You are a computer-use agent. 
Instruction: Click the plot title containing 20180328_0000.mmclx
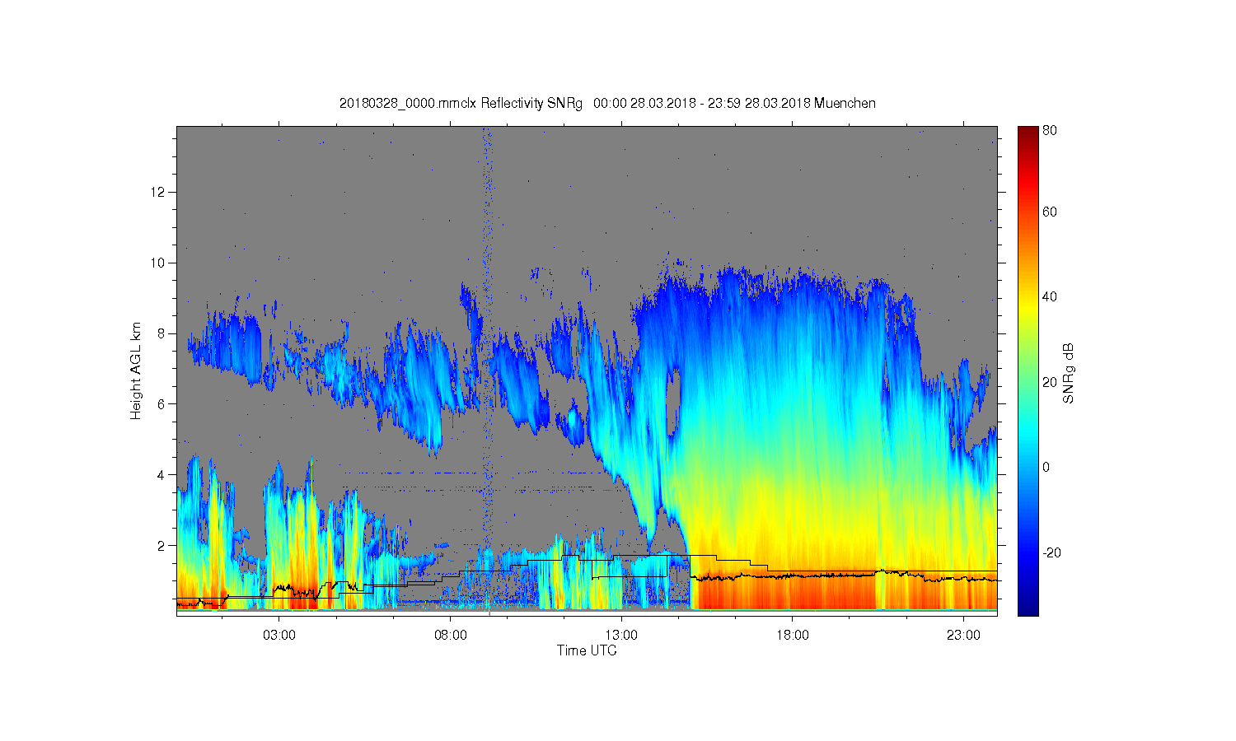607,103
